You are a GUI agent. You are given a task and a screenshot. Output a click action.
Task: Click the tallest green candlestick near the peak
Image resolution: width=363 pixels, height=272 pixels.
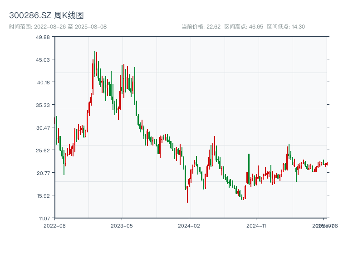[95, 64]
